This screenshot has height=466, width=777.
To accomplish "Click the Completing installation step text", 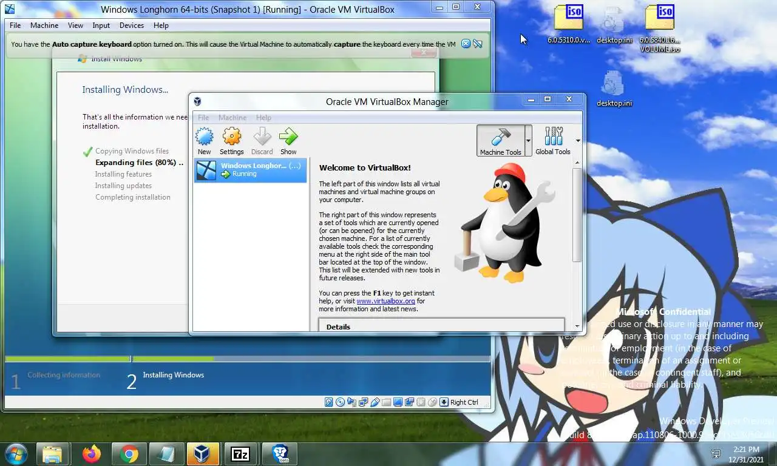I will (x=133, y=197).
